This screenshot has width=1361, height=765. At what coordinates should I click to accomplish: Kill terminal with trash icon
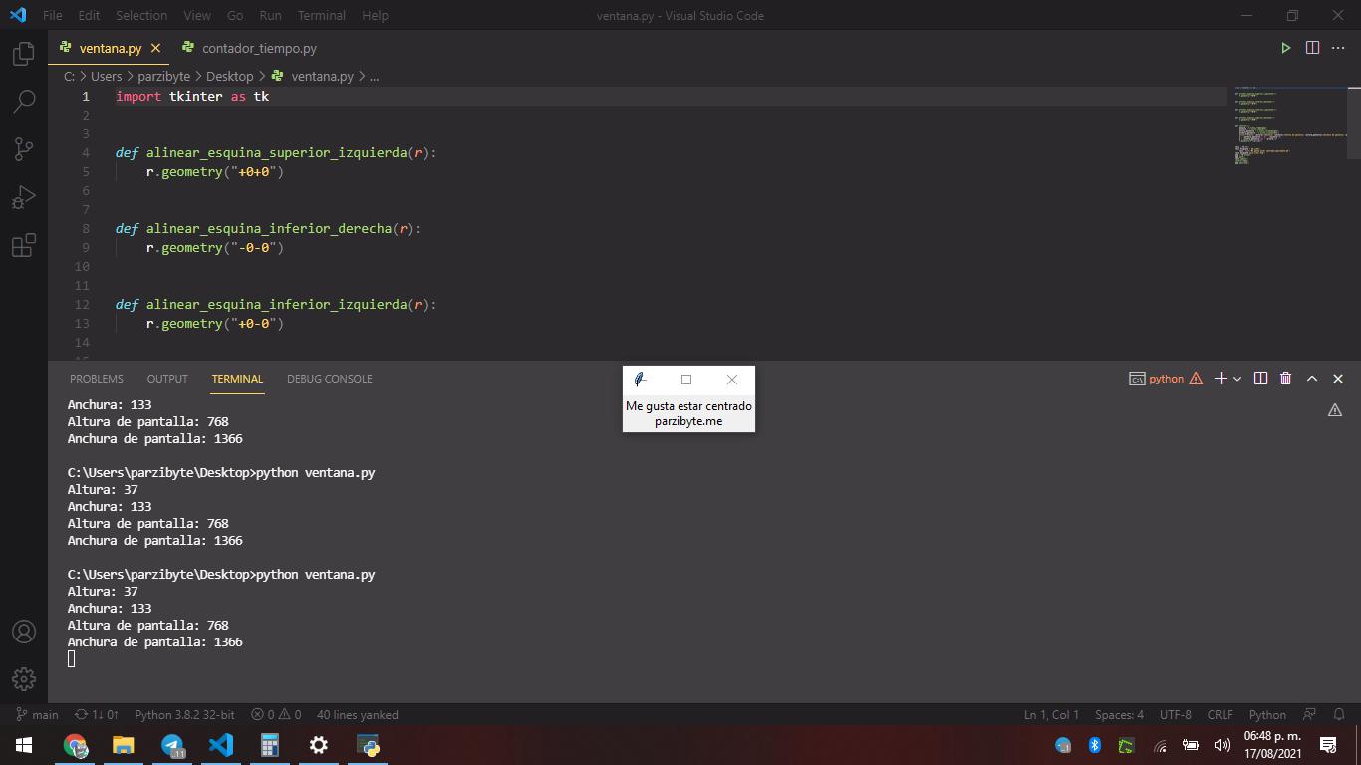1285,379
